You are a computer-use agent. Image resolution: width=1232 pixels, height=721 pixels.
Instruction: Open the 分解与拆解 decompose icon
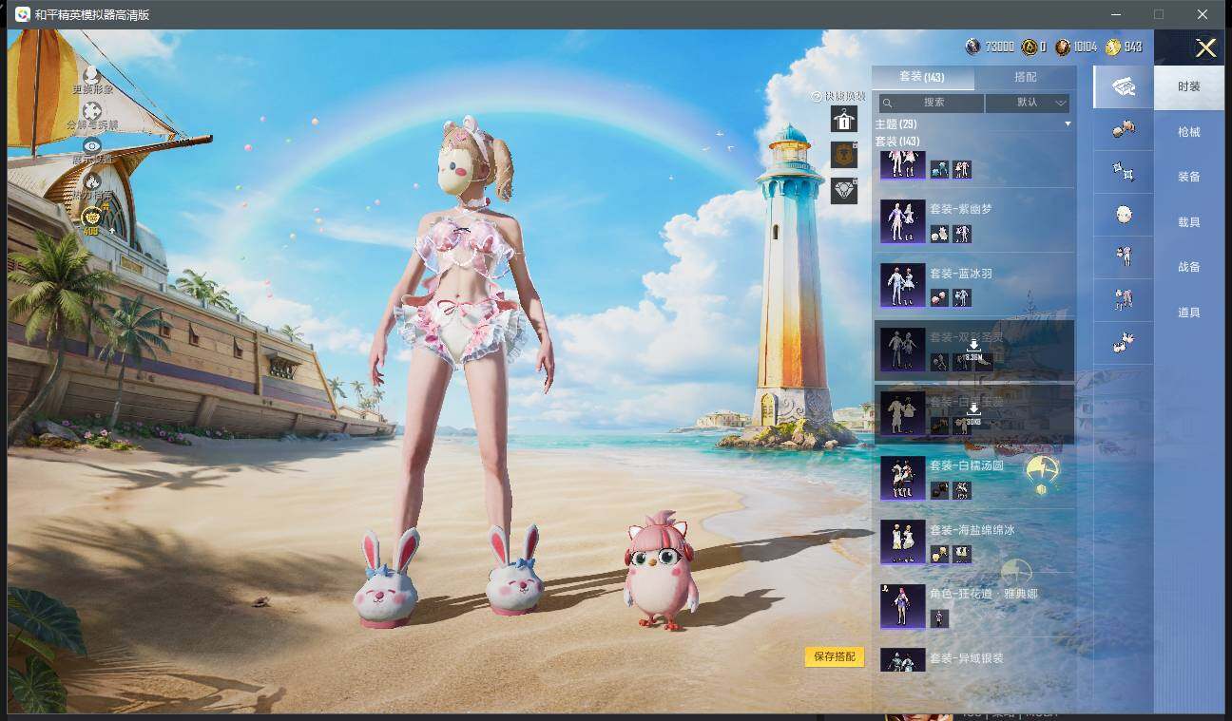pyautogui.click(x=92, y=110)
